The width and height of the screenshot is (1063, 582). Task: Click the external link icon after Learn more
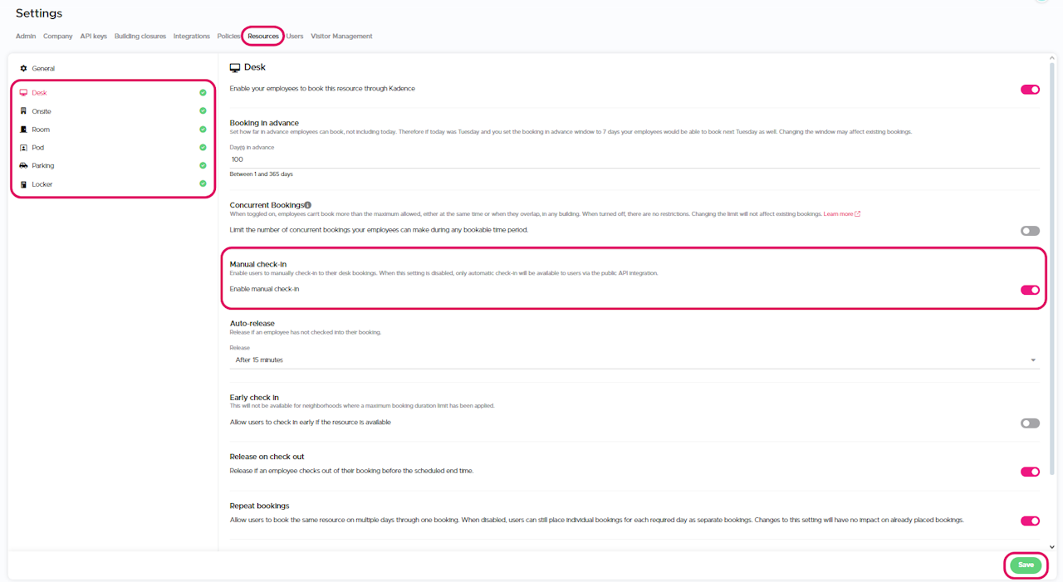(x=858, y=214)
